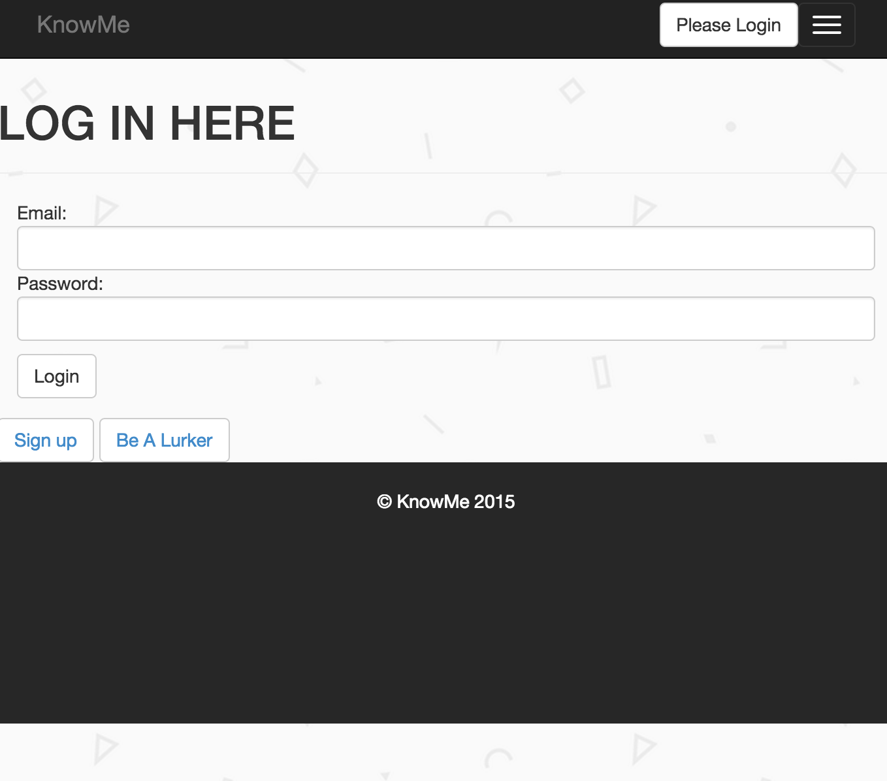
Task: Focus the Email input field
Action: [445, 248]
